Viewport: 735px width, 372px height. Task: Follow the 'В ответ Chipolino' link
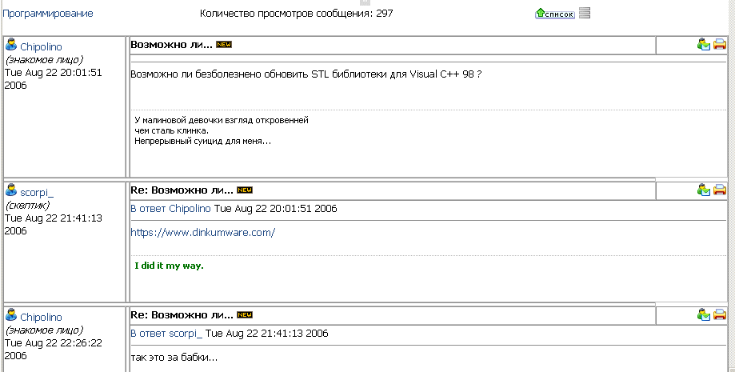point(170,209)
